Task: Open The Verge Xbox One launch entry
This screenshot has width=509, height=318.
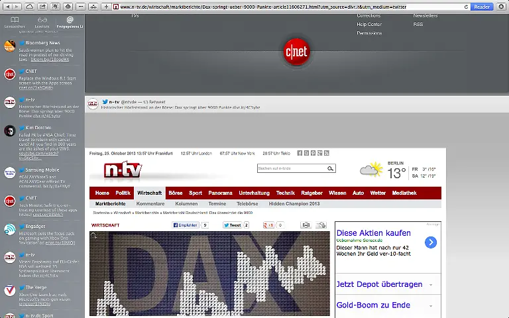Action: click(x=42, y=295)
